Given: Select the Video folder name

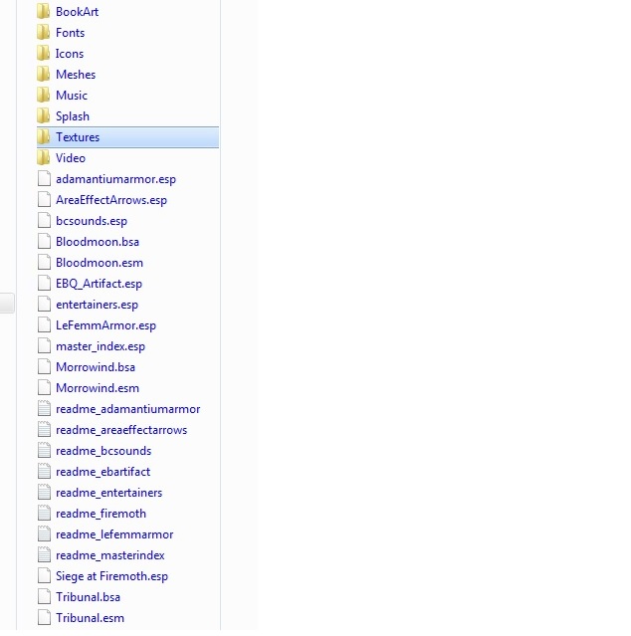Looking at the screenshot, I should pos(71,158).
